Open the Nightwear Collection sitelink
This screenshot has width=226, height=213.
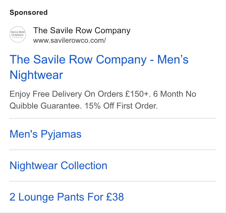pyautogui.click(x=58, y=166)
